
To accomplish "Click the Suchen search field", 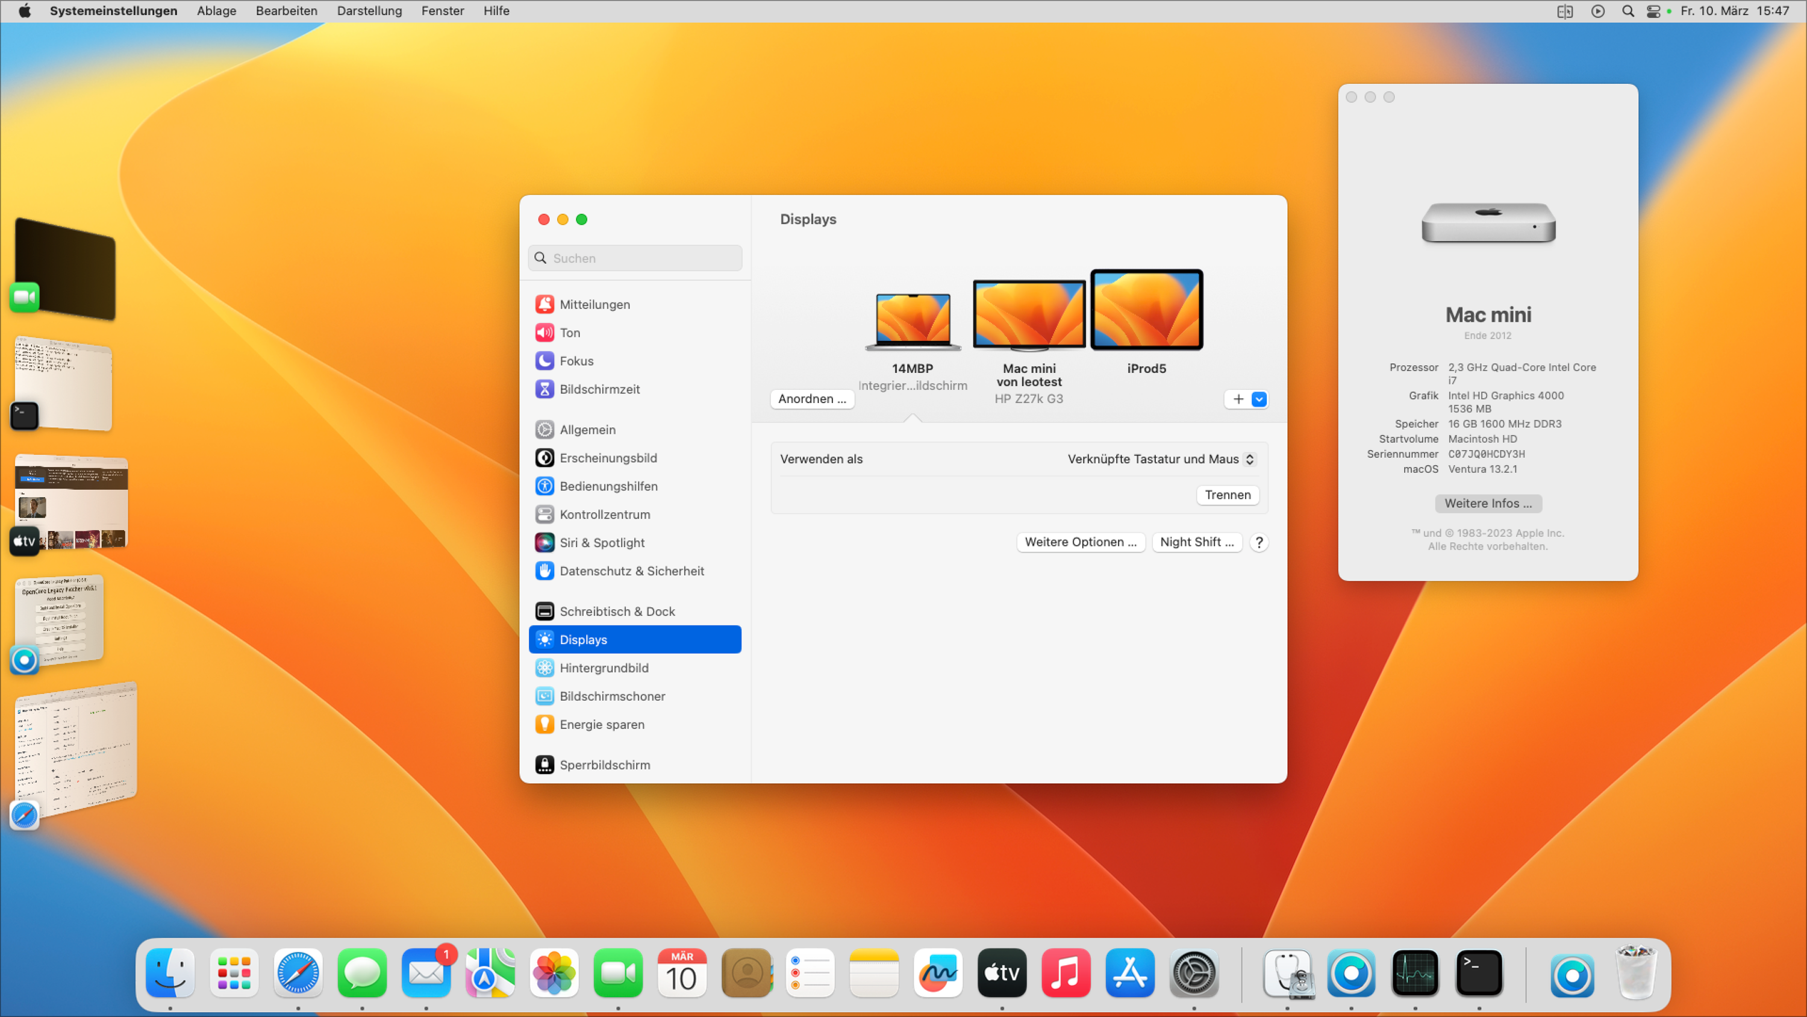I will [635, 258].
